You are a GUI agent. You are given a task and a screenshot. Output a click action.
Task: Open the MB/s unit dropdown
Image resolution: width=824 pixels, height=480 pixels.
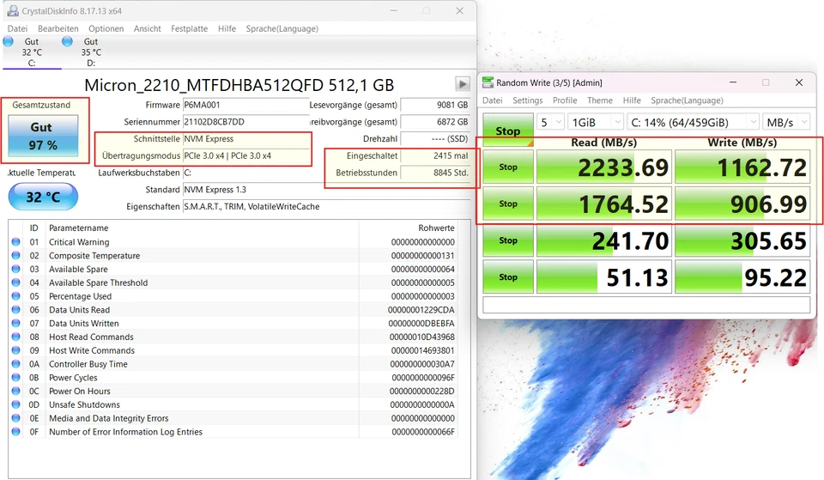786,123
